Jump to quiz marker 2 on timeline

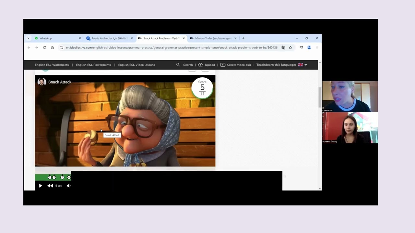pyautogui.click(x=54, y=177)
